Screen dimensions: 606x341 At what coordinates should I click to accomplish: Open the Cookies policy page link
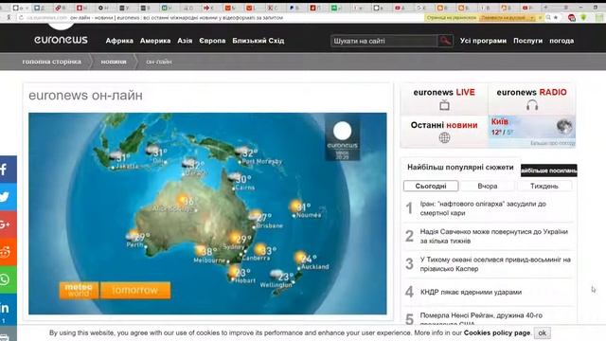tap(497, 332)
